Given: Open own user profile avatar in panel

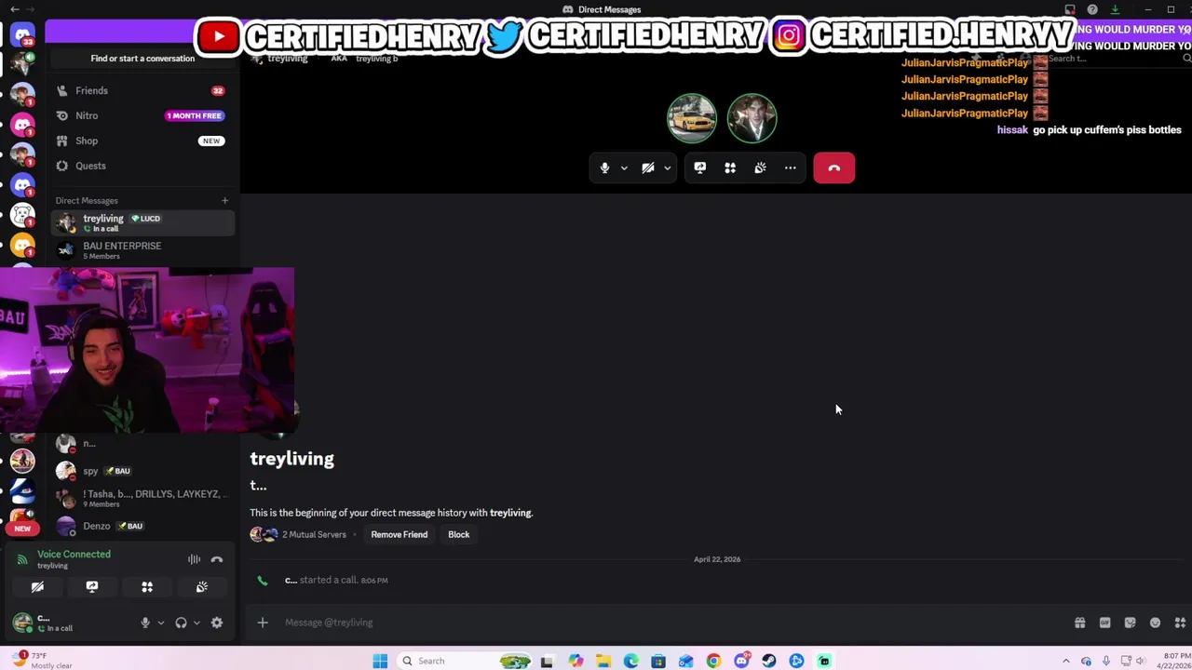Looking at the screenshot, I should click(22, 623).
